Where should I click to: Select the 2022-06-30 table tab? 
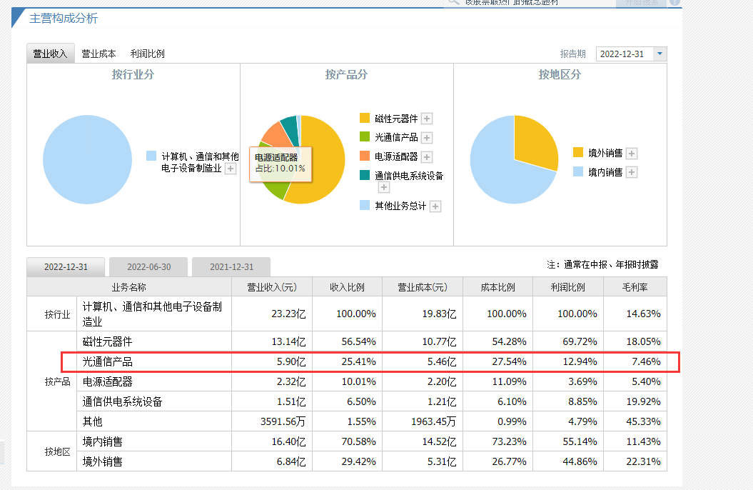(149, 267)
